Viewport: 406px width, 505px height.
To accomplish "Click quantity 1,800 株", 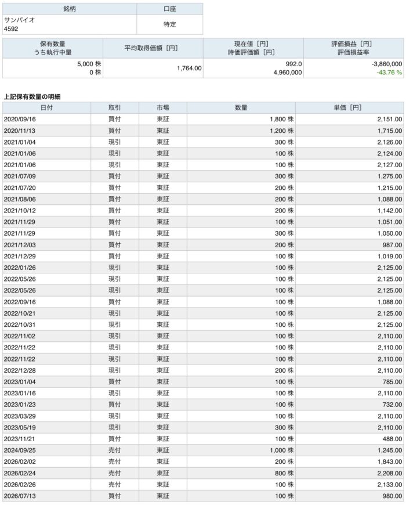I will [x=282, y=120].
